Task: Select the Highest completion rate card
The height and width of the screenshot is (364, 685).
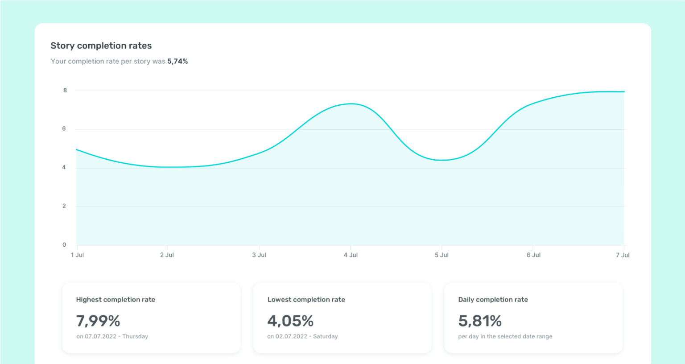Action: [x=151, y=318]
